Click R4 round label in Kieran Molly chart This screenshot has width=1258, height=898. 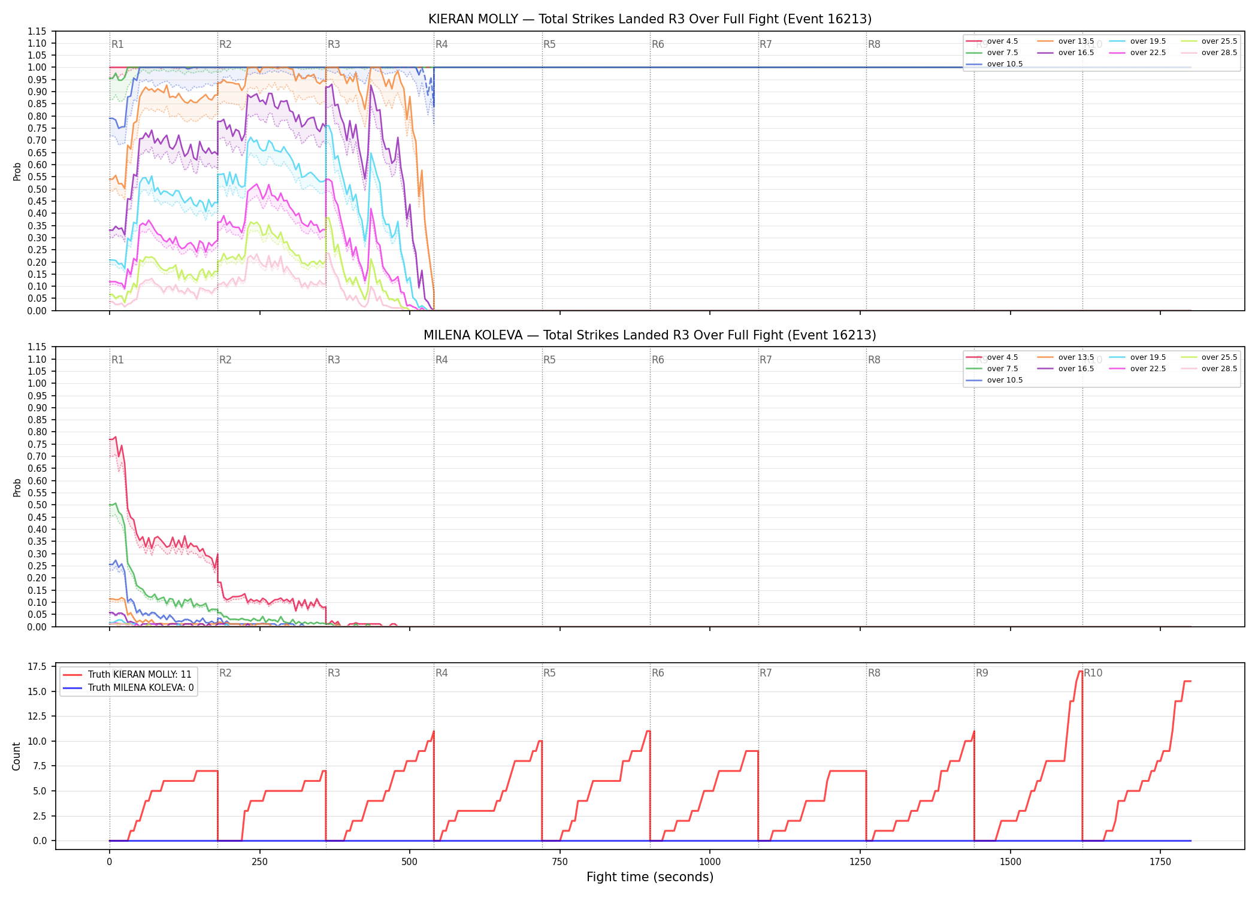(x=441, y=44)
